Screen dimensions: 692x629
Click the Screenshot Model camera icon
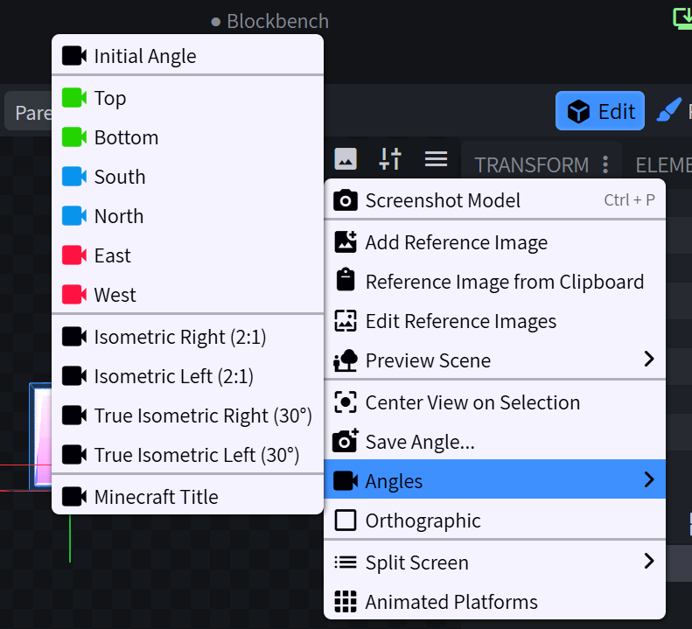click(x=346, y=200)
